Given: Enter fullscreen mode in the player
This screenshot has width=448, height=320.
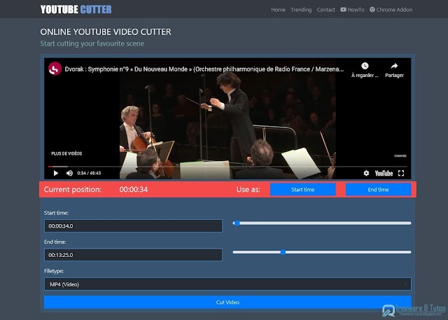Looking at the screenshot, I should [x=401, y=173].
